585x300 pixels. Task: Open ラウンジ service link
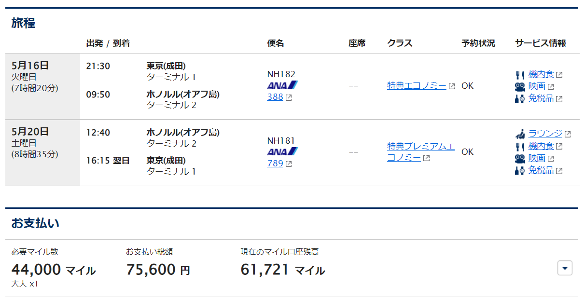[545, 134]
